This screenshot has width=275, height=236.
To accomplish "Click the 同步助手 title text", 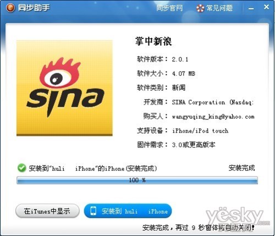I will pos(34,8).
